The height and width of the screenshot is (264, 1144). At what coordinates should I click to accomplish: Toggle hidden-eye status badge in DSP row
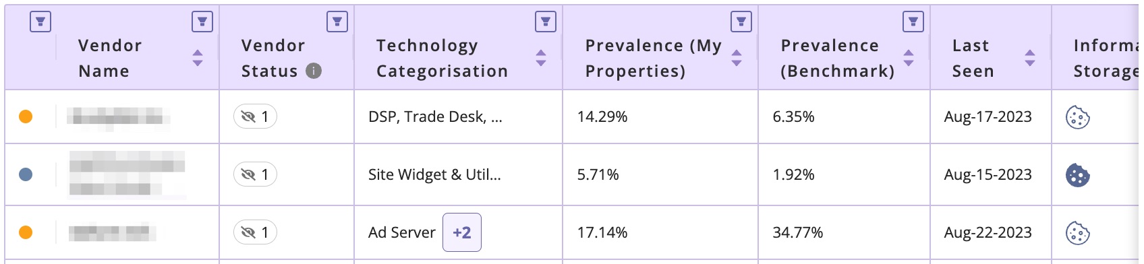coord(255,117)
